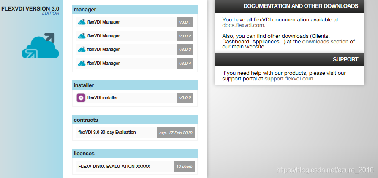This screenshot has width=378, height=178.
Task: Click the exp. 17 Feb 2019 badge
Action: [176, 133]
